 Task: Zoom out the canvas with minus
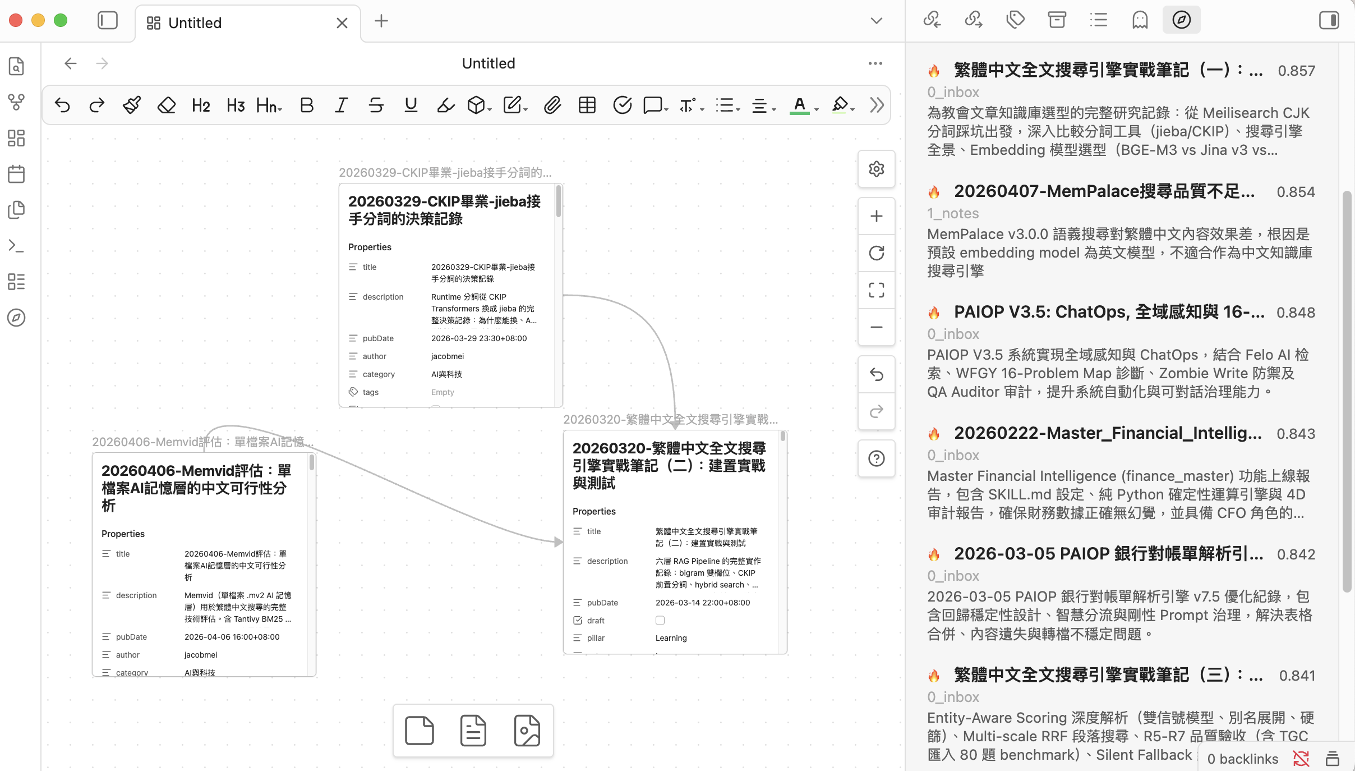pyautogui.click(x=877, y=327)
